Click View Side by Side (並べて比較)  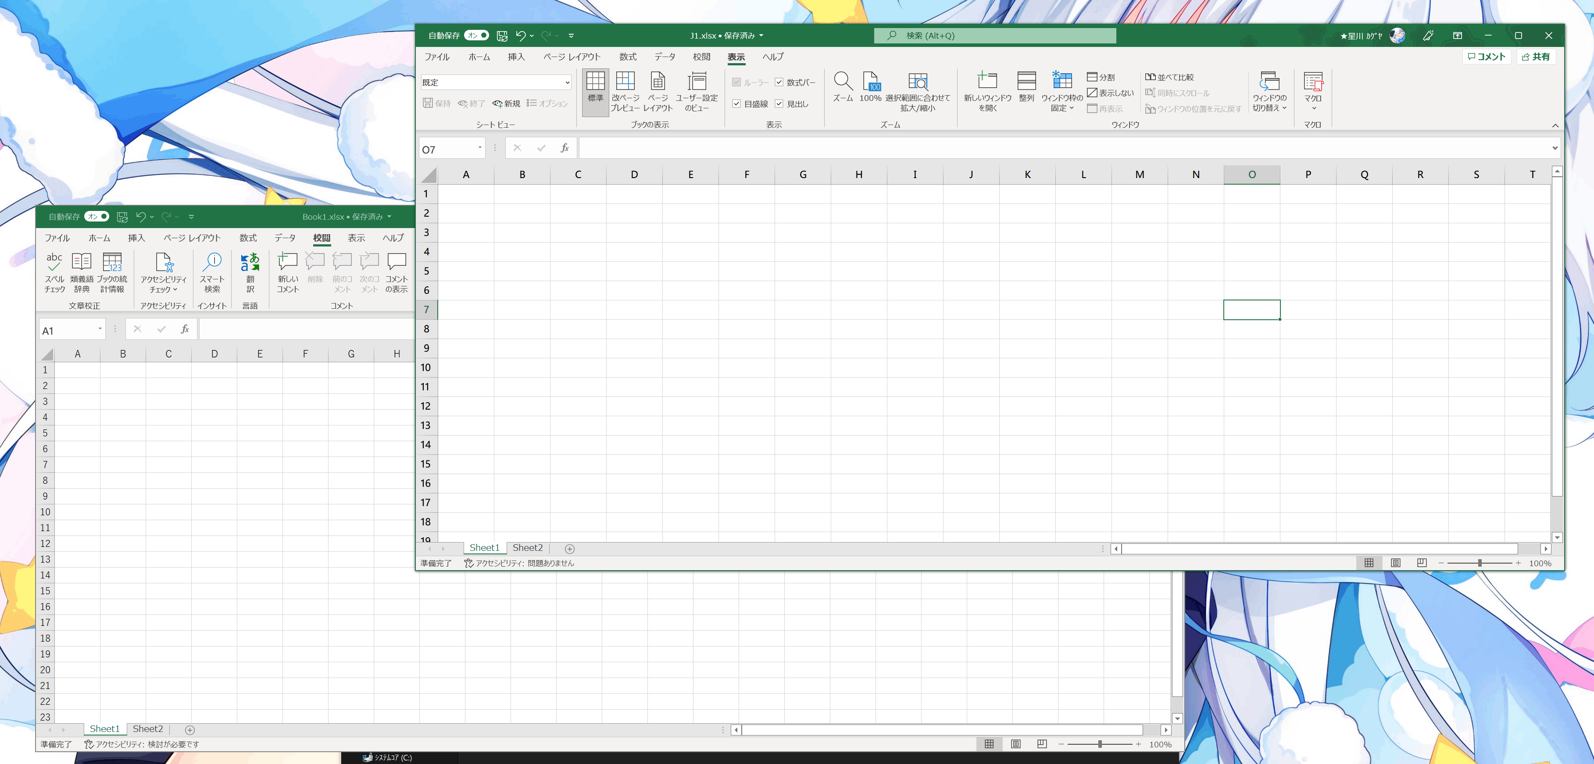click(1169, 77)
